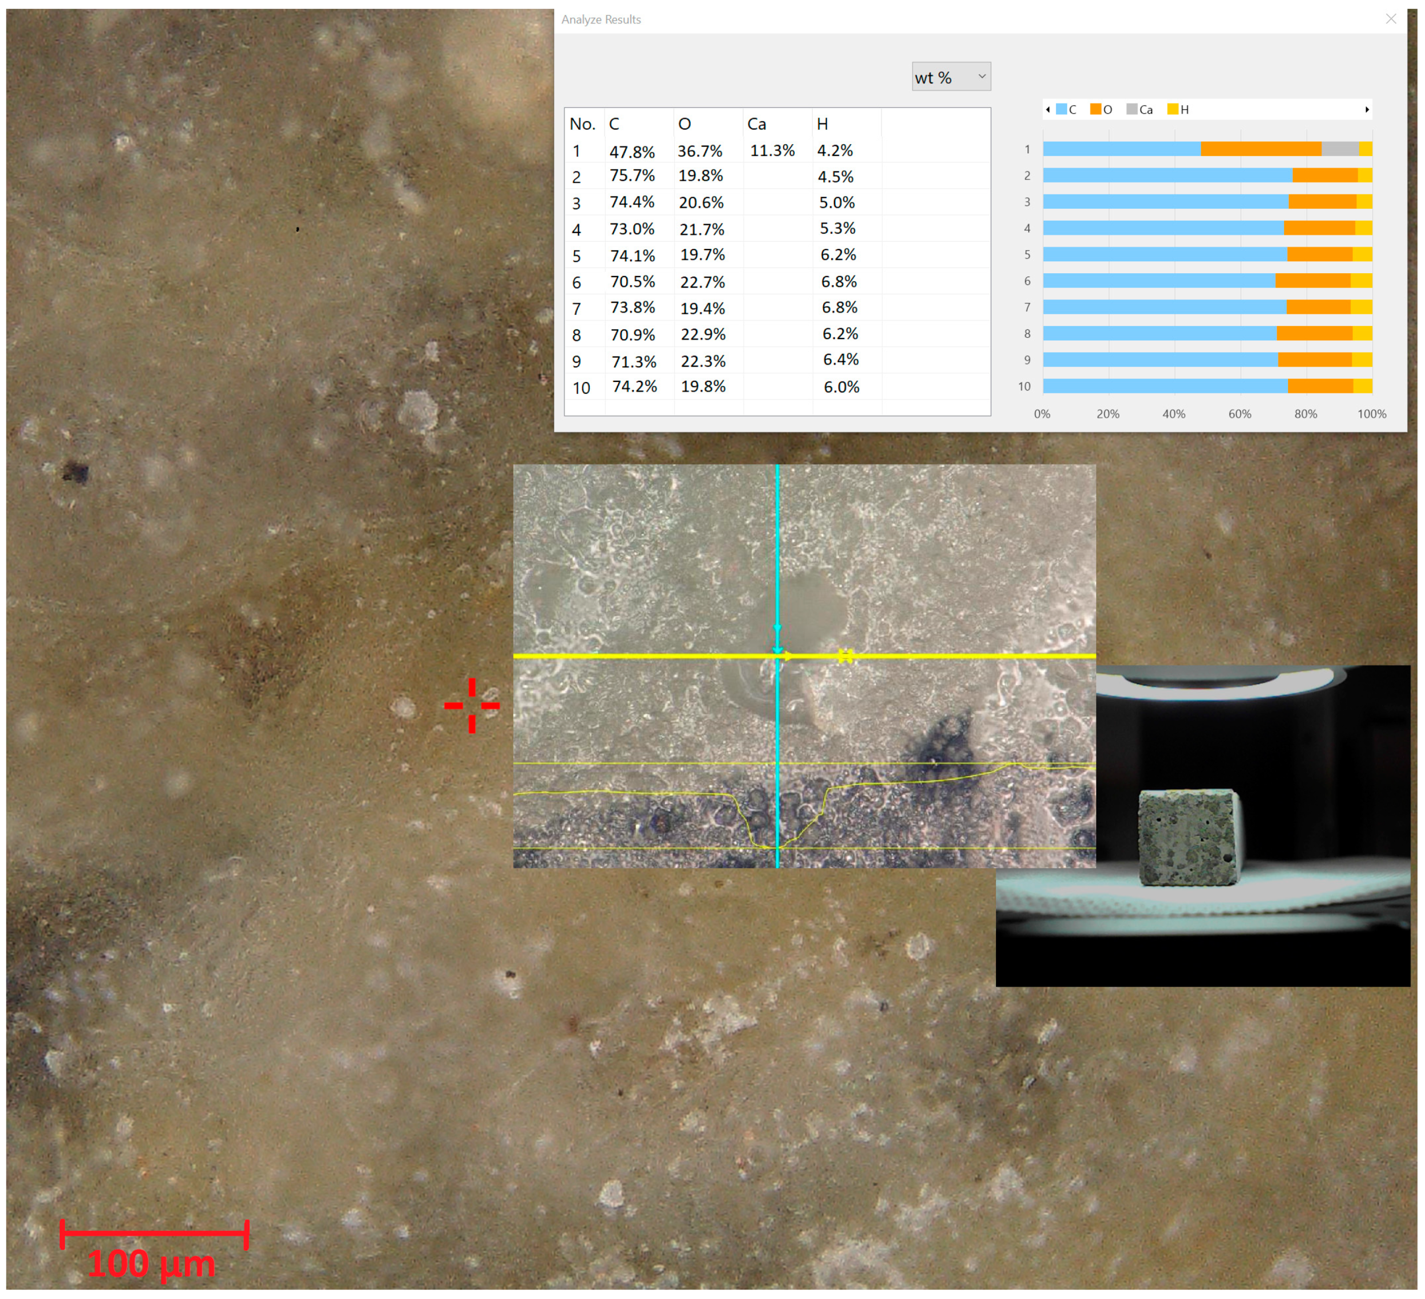The image size is (1425, 1299).
Task: Click the red crosshair target marker
Action: tap(472, 705)
